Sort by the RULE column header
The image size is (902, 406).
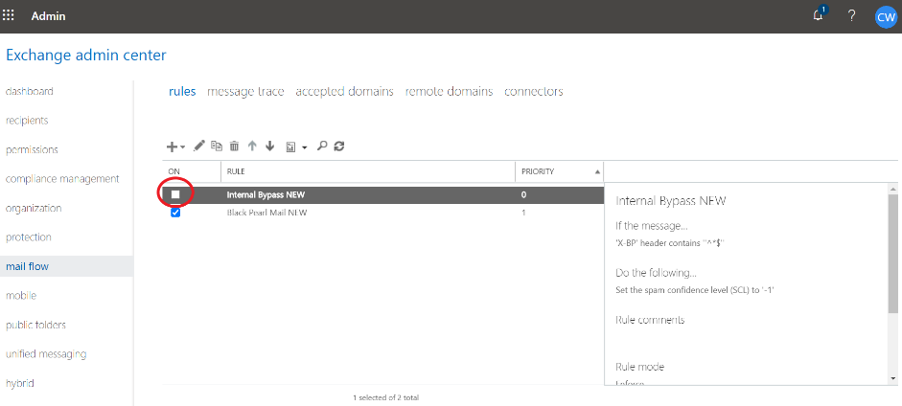coord(236,171)
